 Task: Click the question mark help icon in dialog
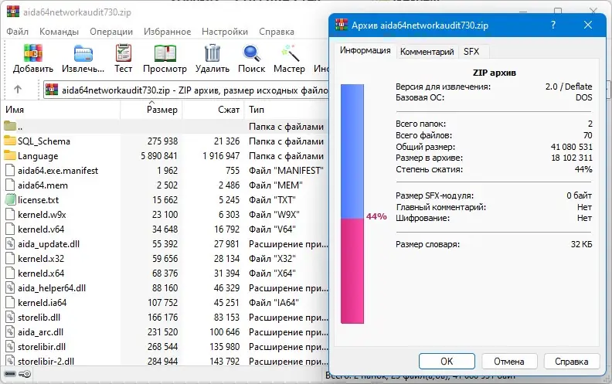553,25
